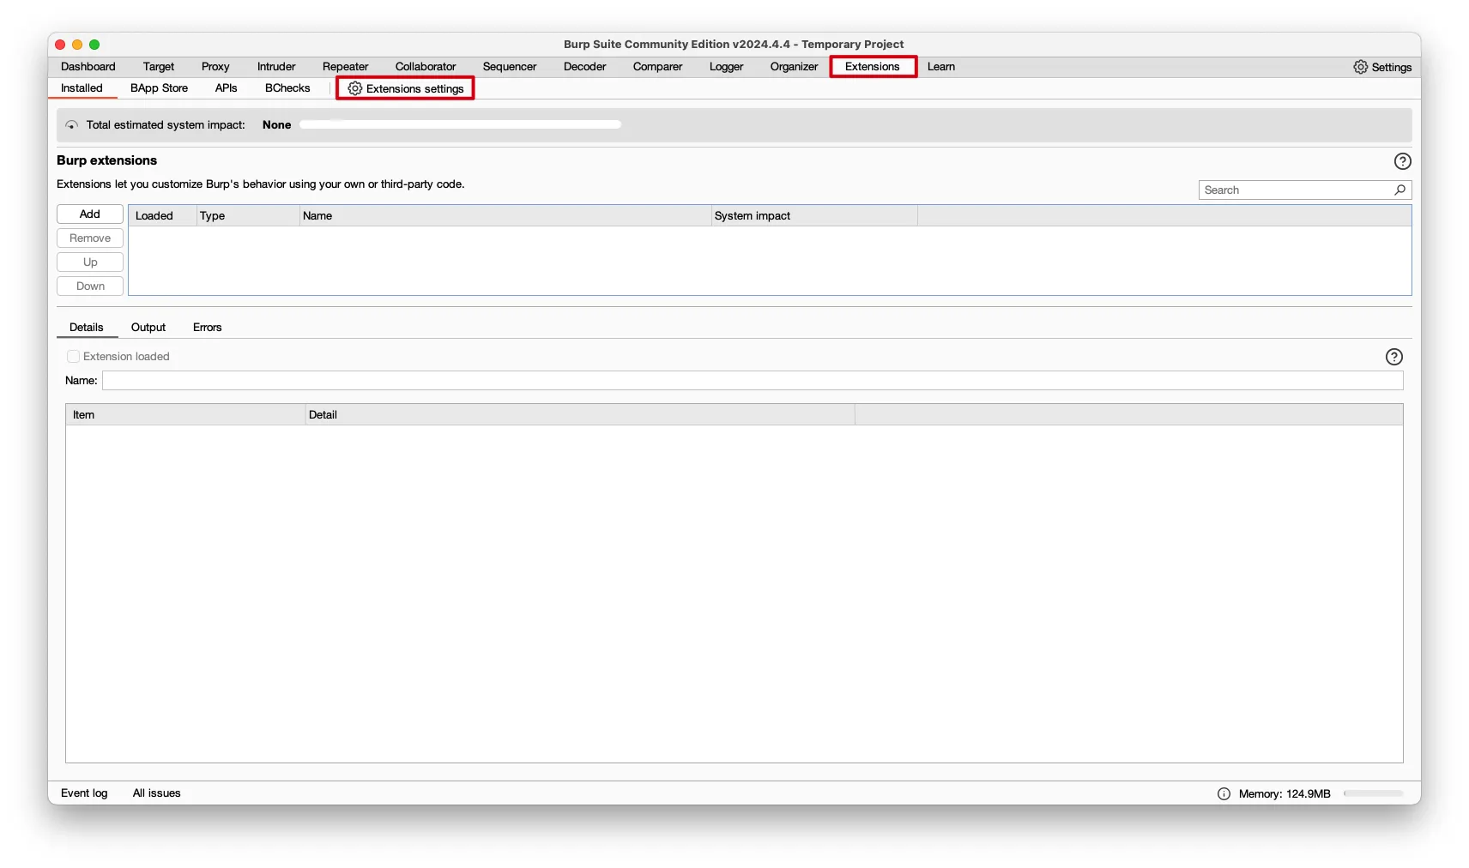Open the Output tab
1469x868 pixels.
(x=148, y=328)
